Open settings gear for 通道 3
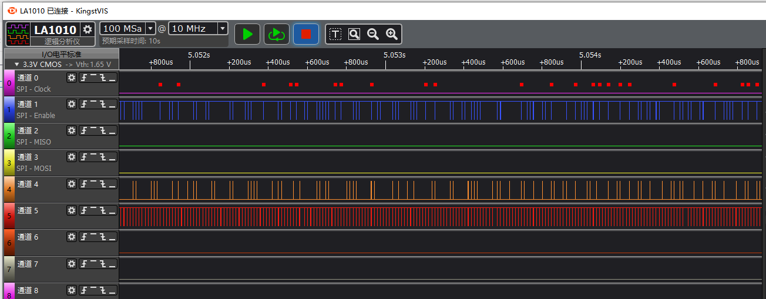Viewport: 766px width, 299px height. [x=72, y=157]
